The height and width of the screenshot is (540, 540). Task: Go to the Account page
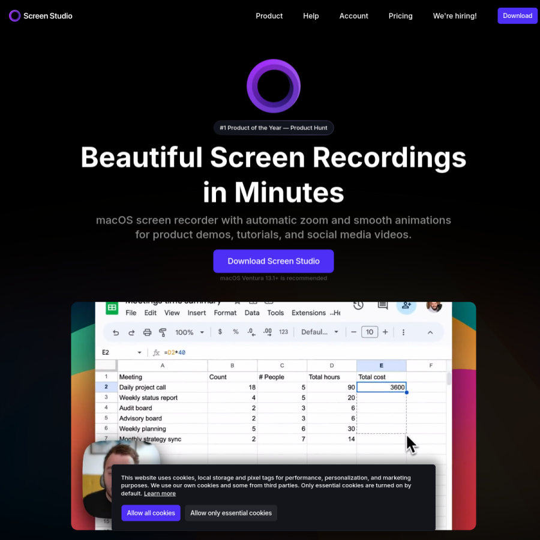(353, 16)
